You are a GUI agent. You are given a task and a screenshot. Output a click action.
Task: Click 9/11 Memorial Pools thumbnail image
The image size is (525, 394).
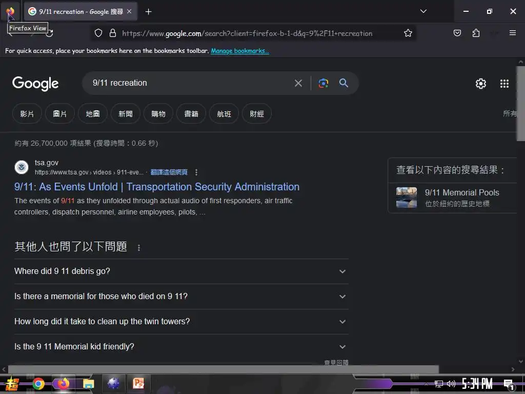pyautogui.click(x=407, y=198)
